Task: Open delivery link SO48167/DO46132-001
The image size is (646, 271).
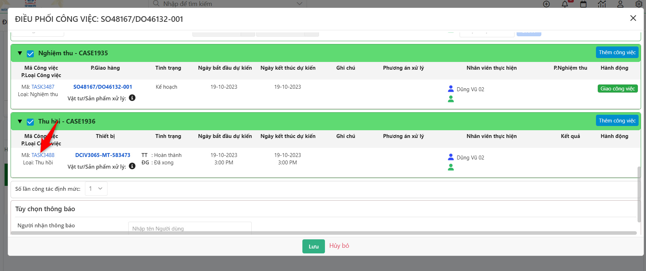Action: 103,87
